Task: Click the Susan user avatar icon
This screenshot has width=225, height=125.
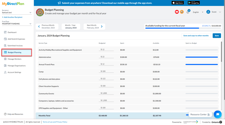Action: (x=208, y=12)
